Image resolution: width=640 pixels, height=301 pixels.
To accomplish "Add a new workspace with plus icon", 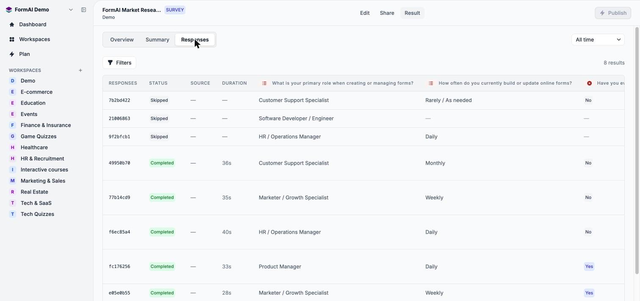I will coord(80,70).
